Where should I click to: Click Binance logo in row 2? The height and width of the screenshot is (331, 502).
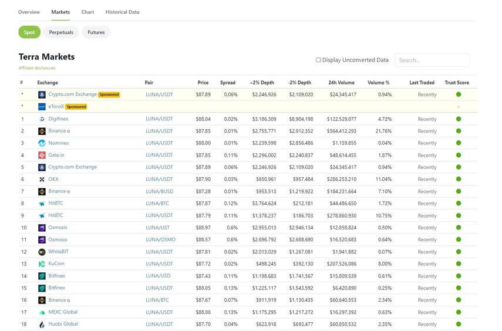point(42,131)
